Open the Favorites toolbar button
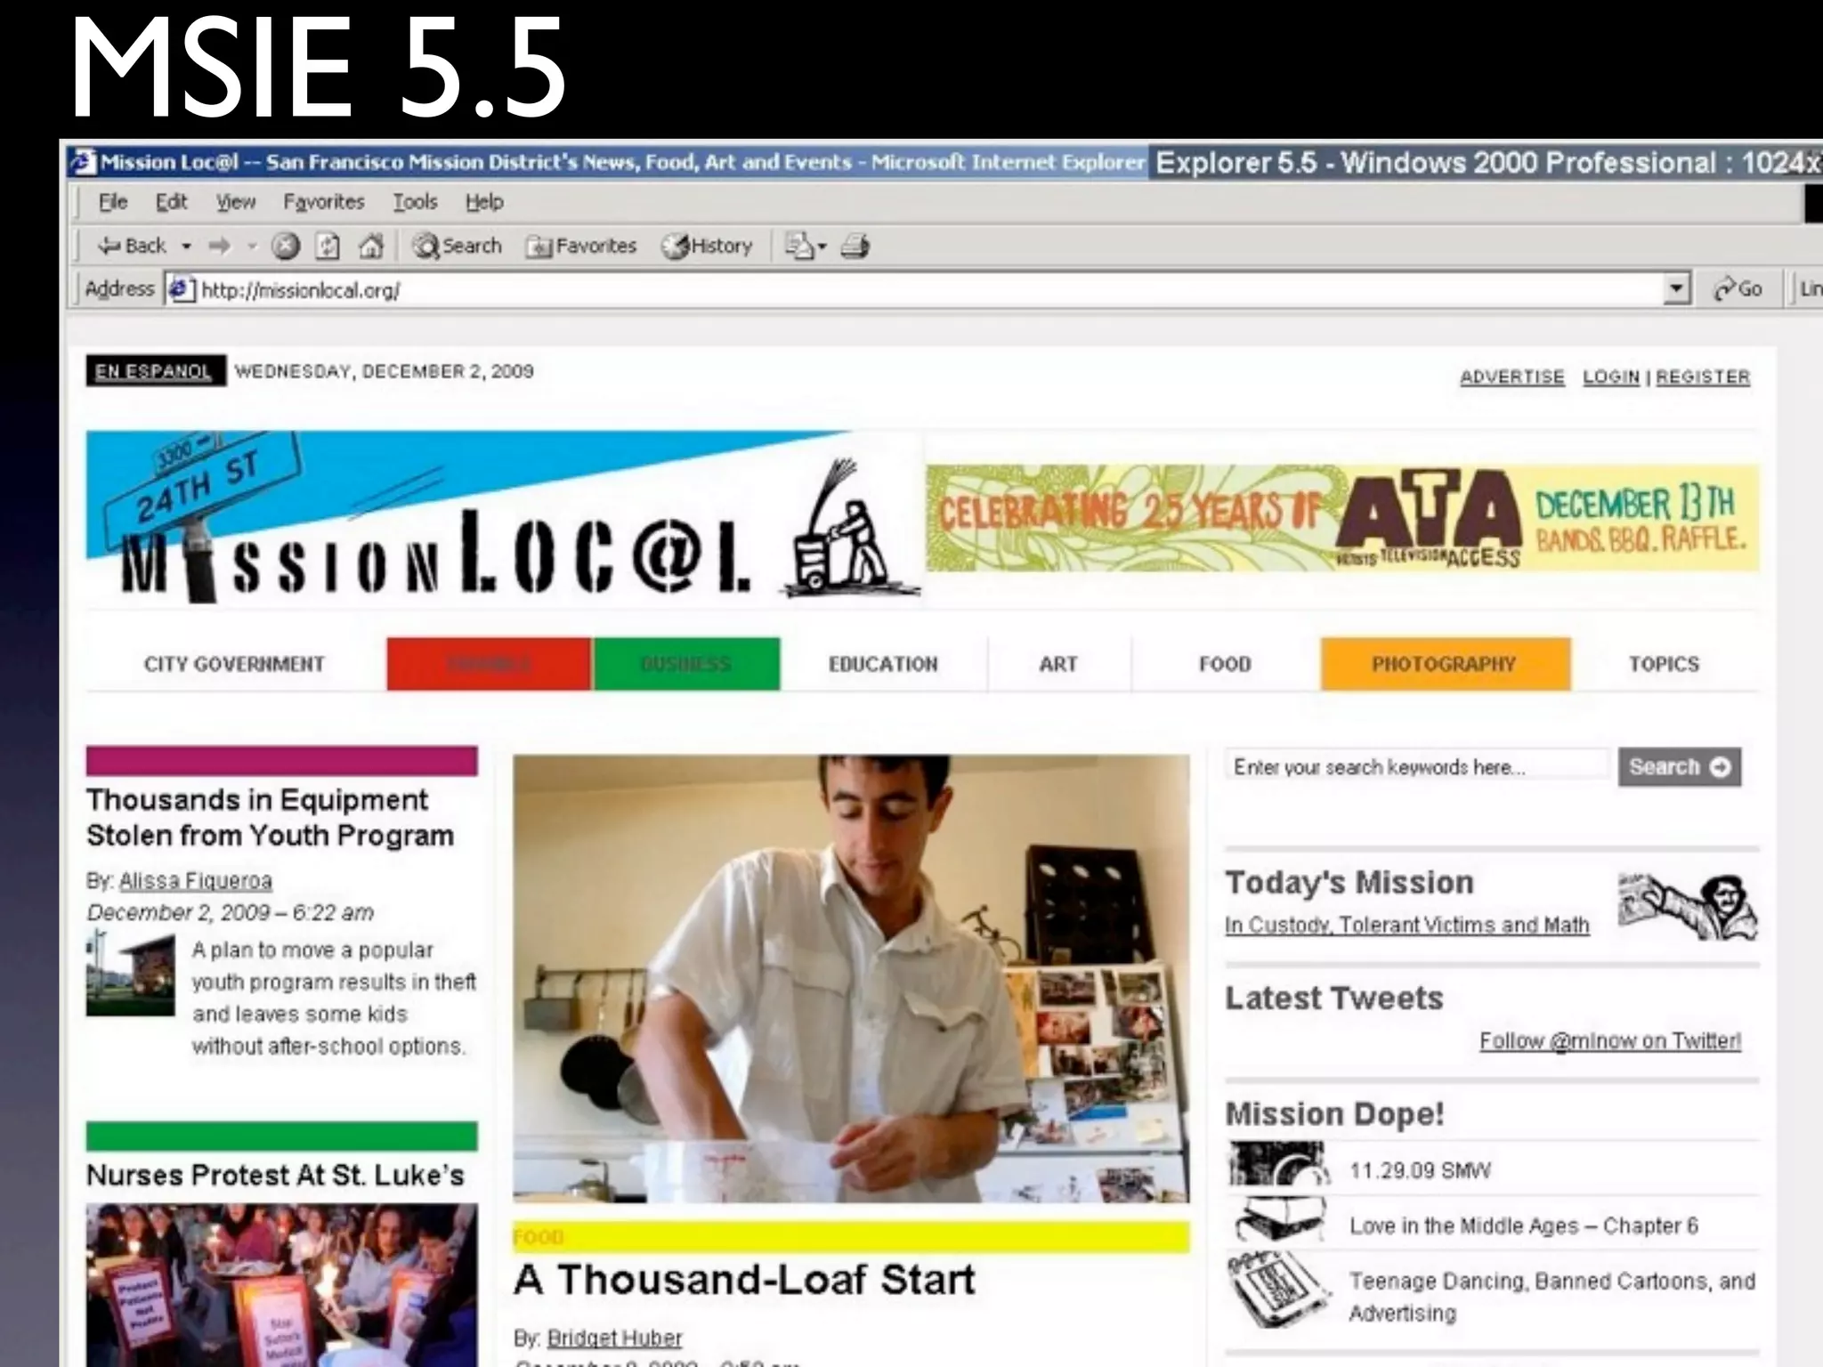 pyautogui.click(x=581, y=246)
